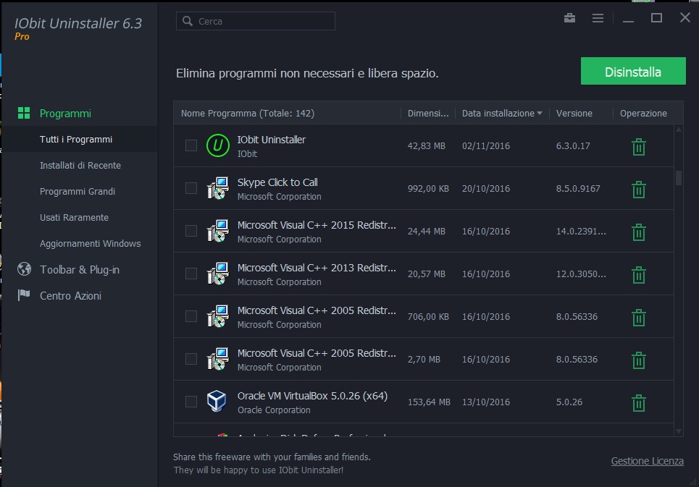699x487 pixels.
Task: Click version 8.5.0.9167 cell
Action: [578, 188]
